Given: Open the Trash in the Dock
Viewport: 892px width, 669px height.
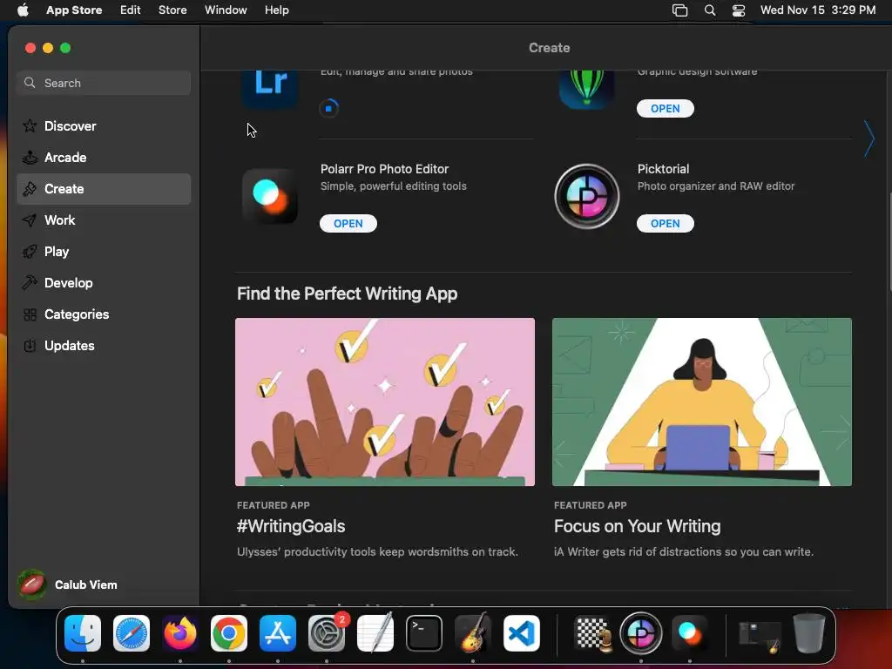Looking at the screenshot, I should pyautogui.click(x=809, y=633).
